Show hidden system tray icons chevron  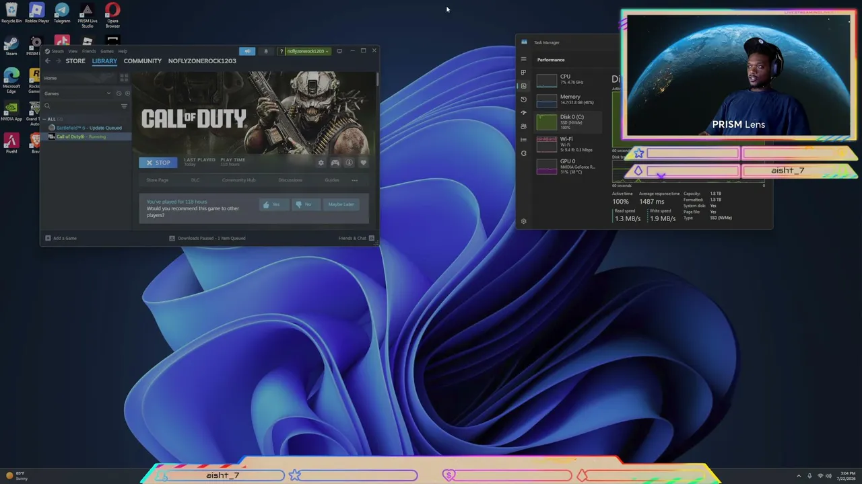click(x=799, y=476)
